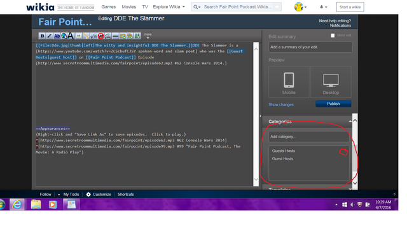Open the Windows Start button
This screenshot has width=407, height=229.
1,205
